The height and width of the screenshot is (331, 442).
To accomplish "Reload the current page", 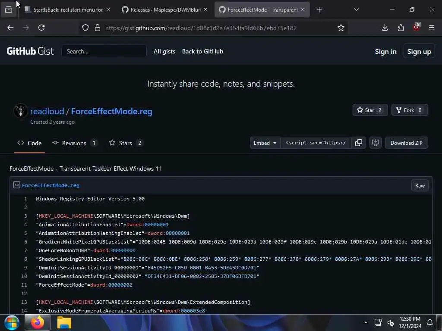I will (41, 28).
